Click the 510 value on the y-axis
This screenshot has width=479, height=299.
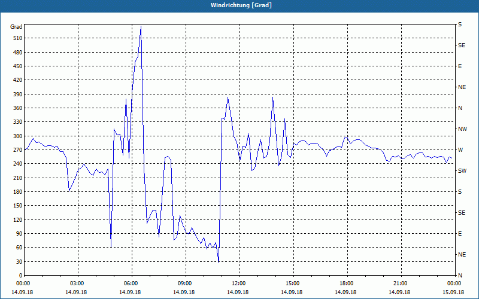tap(18, 38)
